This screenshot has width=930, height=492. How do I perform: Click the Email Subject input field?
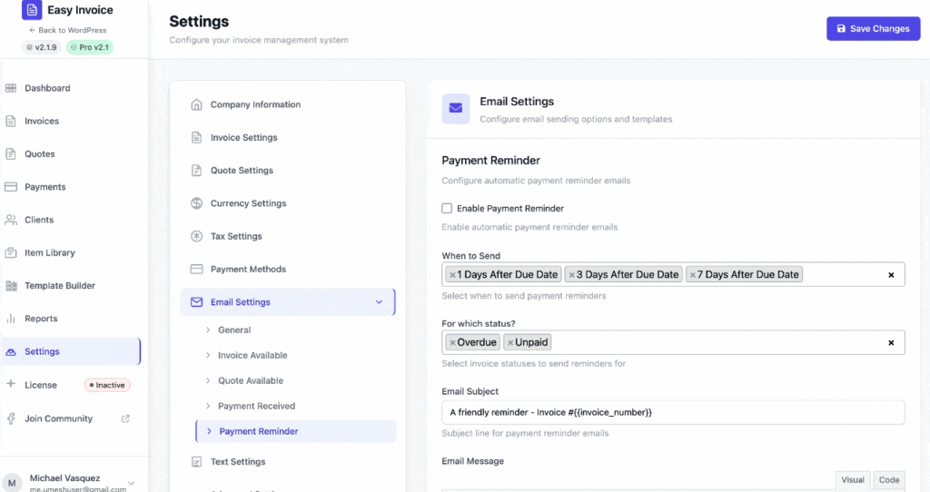click(672, 412)
